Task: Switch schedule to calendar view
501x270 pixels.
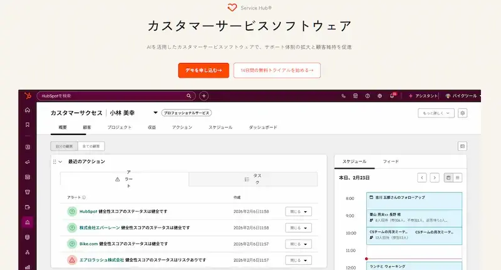Action: pyautogui.click(x=448, y=178)
